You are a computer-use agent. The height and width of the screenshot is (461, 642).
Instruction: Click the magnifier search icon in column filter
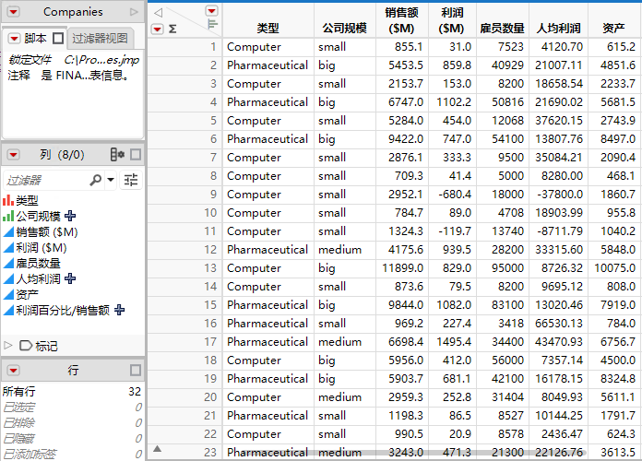pos(95,180)
